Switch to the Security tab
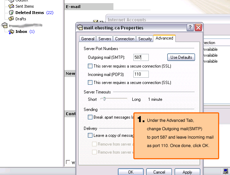 (145, 39)
